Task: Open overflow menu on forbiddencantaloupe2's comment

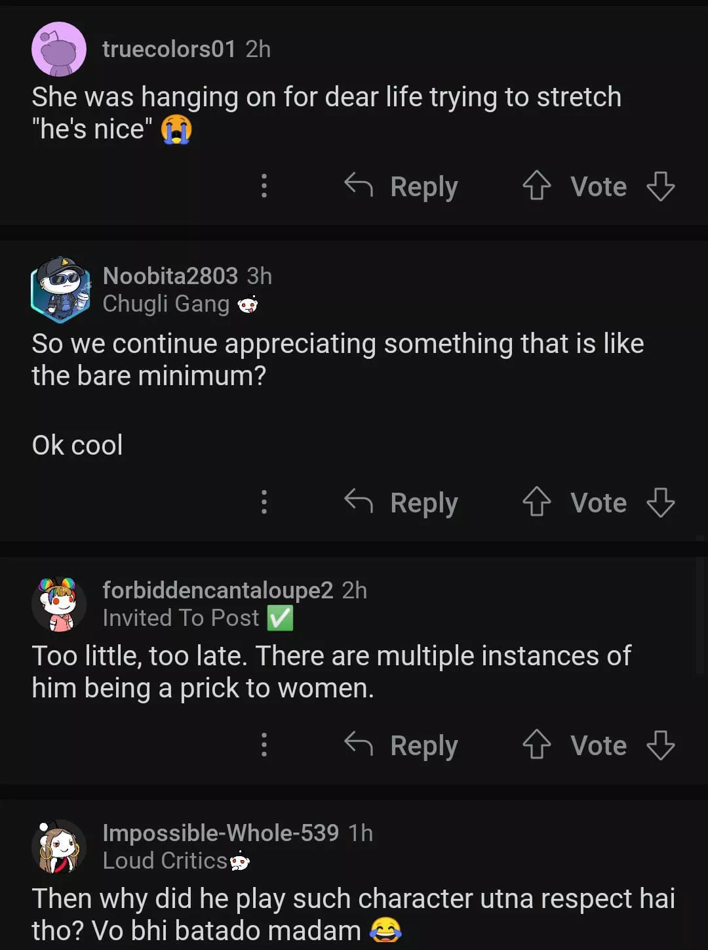Action: tap(264, 745)
